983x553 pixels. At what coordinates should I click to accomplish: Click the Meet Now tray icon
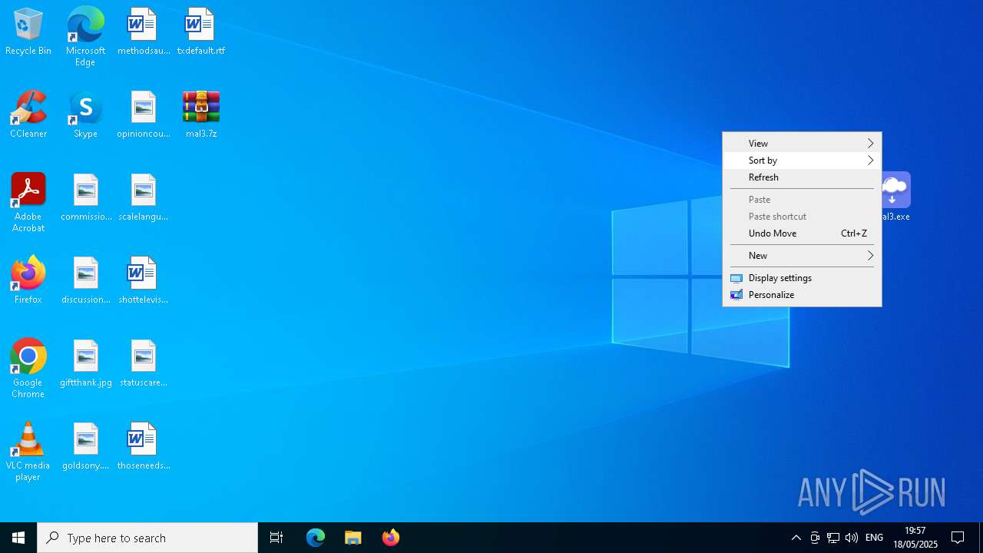(815, 538)
